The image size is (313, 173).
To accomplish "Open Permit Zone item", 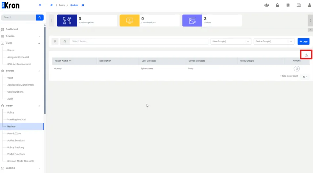I will tap(14, 134).
